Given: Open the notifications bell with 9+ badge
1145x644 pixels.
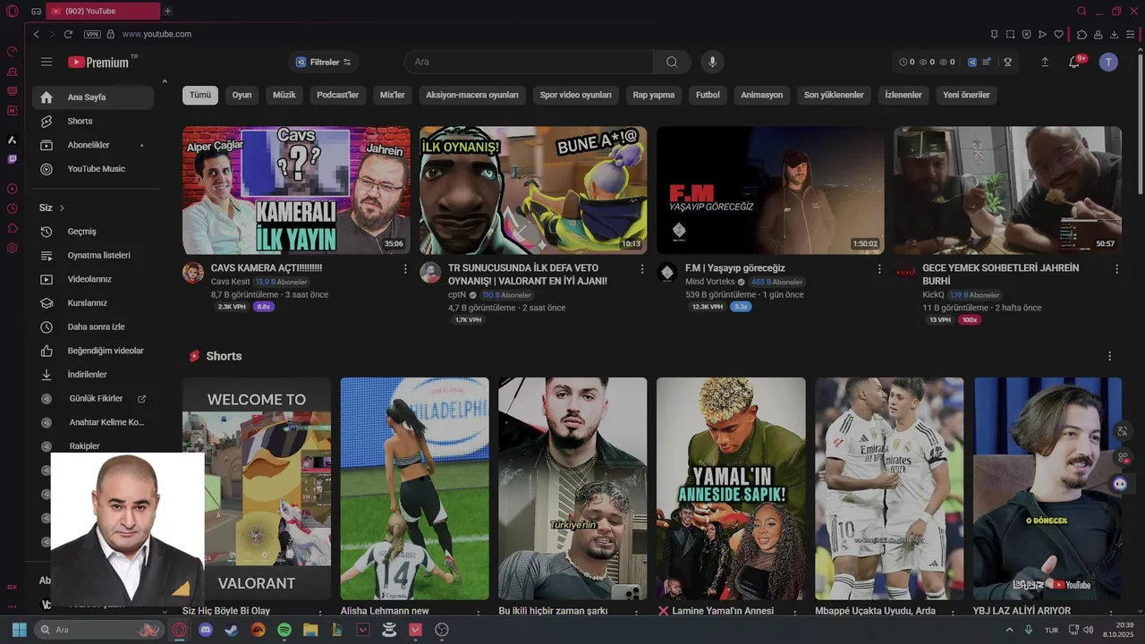Looking at the screenshot, I should click(1074, 62).
